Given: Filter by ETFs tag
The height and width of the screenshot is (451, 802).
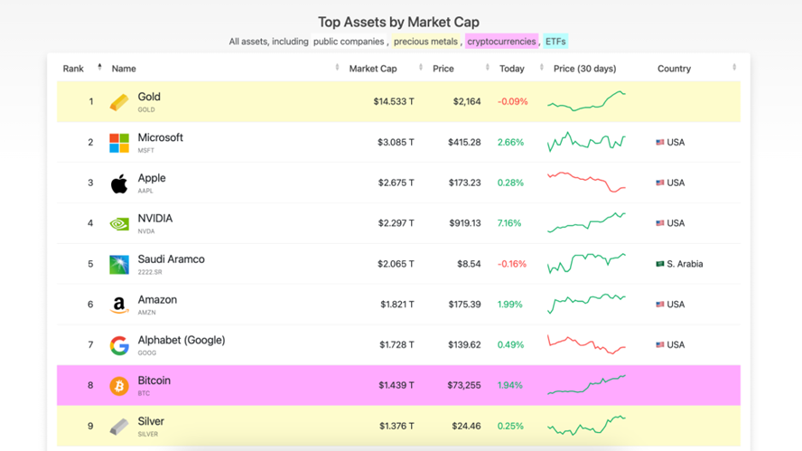Looking at the screenshot, I should click(x=555, y=42).
